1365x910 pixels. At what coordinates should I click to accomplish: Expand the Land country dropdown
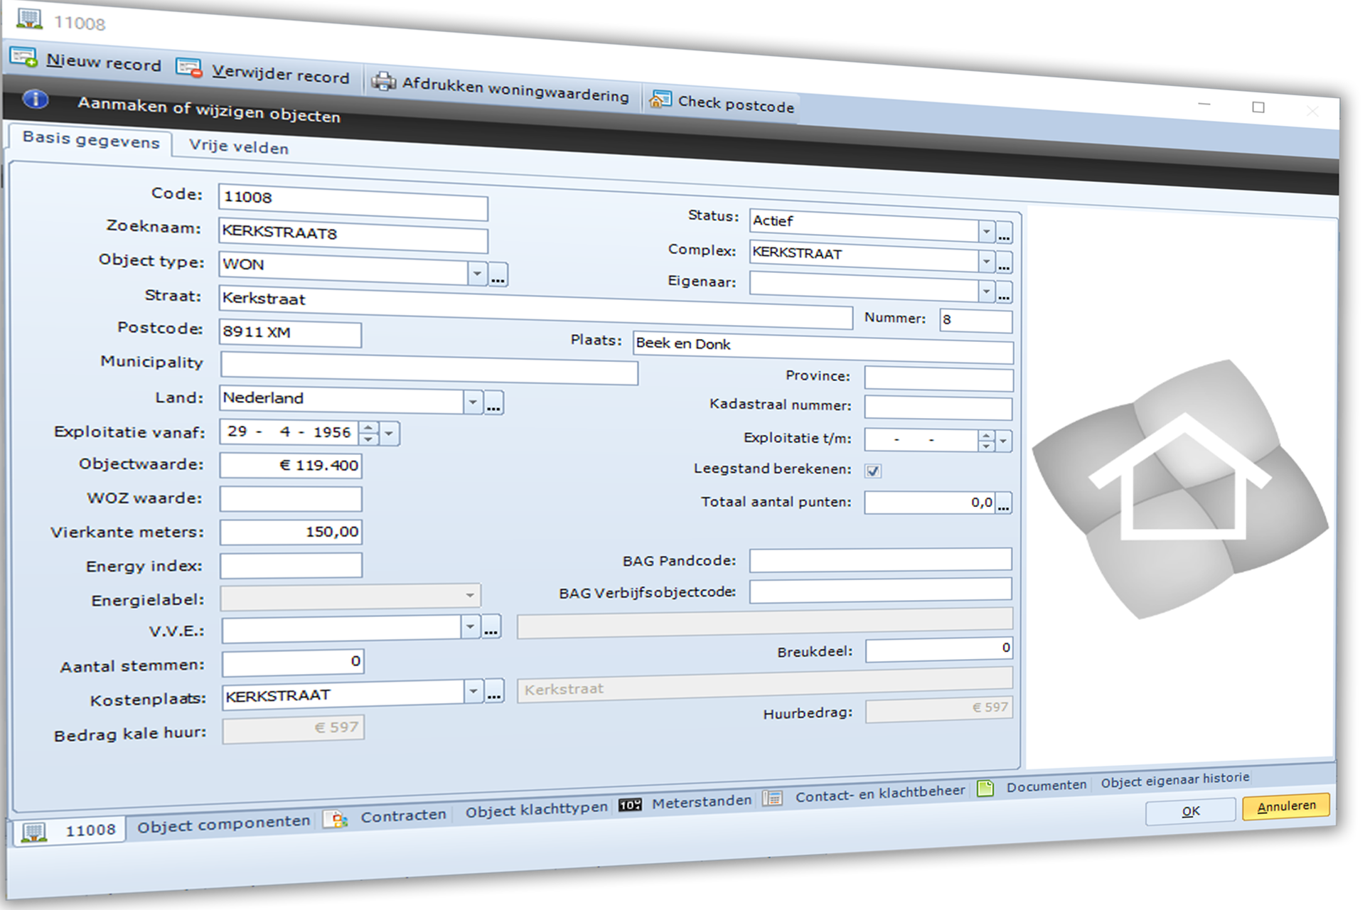coord(473,402)
